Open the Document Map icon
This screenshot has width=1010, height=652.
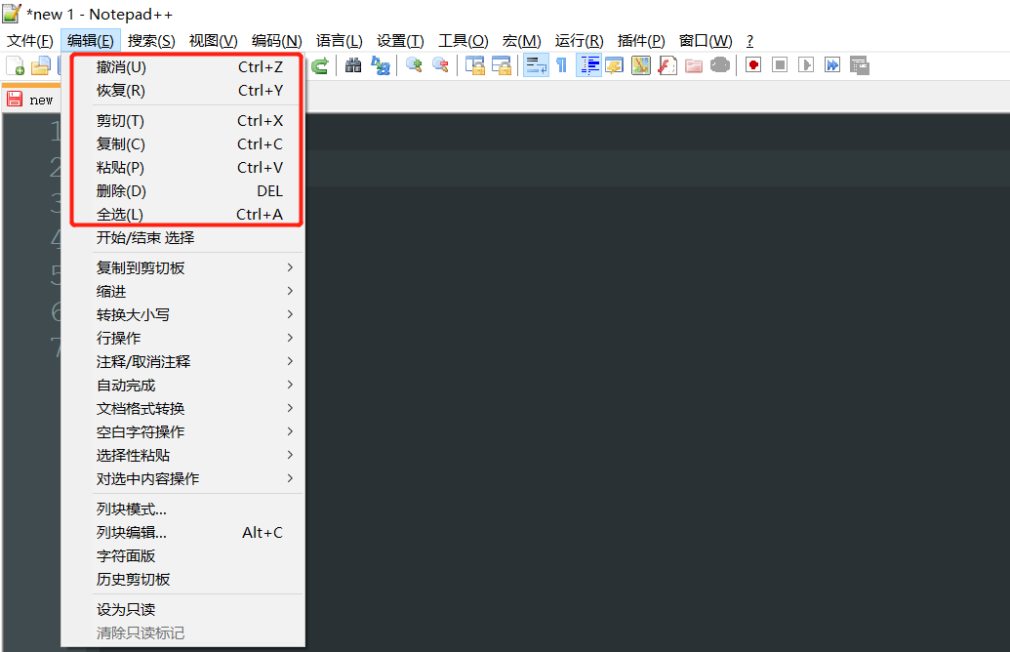[641, 65]
